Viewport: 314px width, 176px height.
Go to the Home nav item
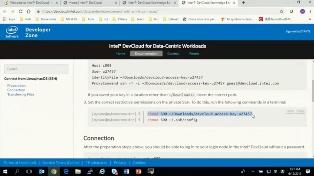tap(121, 53)
